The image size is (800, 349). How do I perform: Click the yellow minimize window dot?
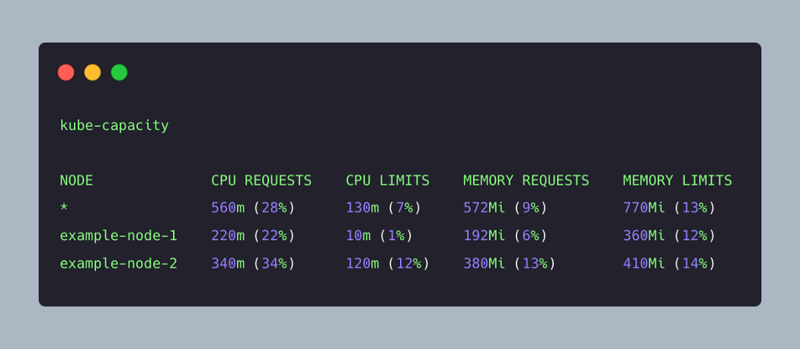click(92, 72)
